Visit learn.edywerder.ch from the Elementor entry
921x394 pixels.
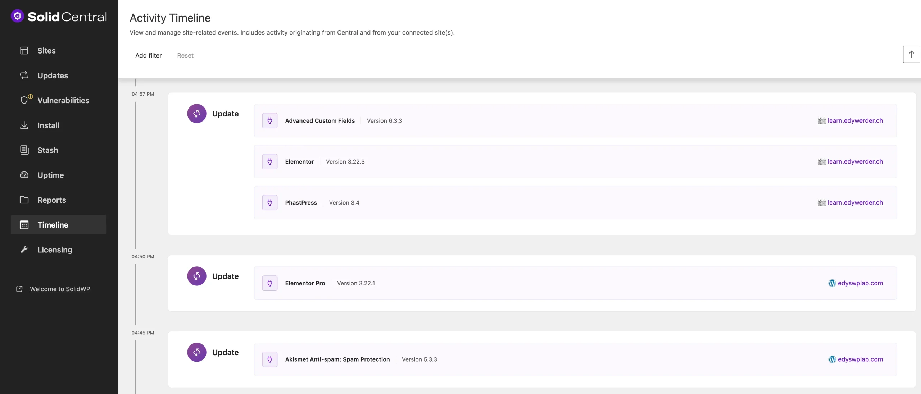coord(855,161)
